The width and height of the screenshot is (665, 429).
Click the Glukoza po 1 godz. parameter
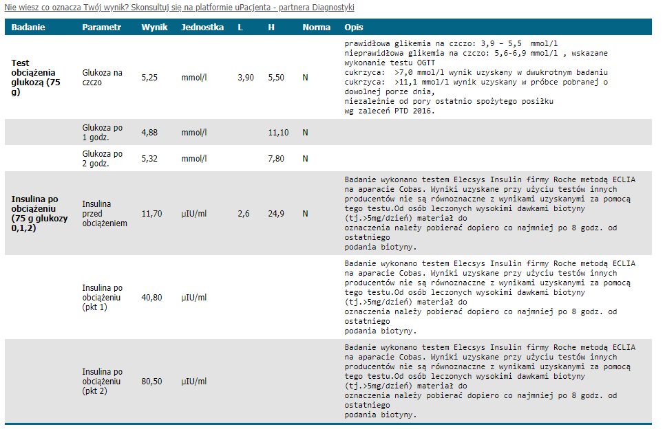pyautogui.click(x=102, y=132)
